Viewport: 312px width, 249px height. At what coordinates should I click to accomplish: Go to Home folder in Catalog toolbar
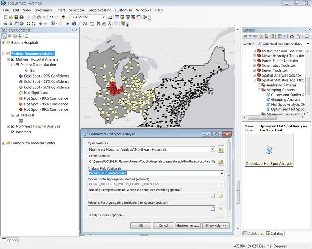tap(266, 36)
